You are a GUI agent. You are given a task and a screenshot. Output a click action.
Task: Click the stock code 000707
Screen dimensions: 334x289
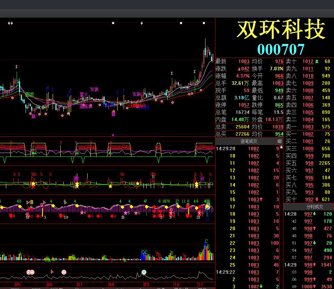(x=281, y=49)
